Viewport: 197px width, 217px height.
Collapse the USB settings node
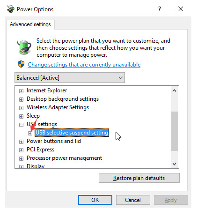pyautogui.click(x=21, y=125)
